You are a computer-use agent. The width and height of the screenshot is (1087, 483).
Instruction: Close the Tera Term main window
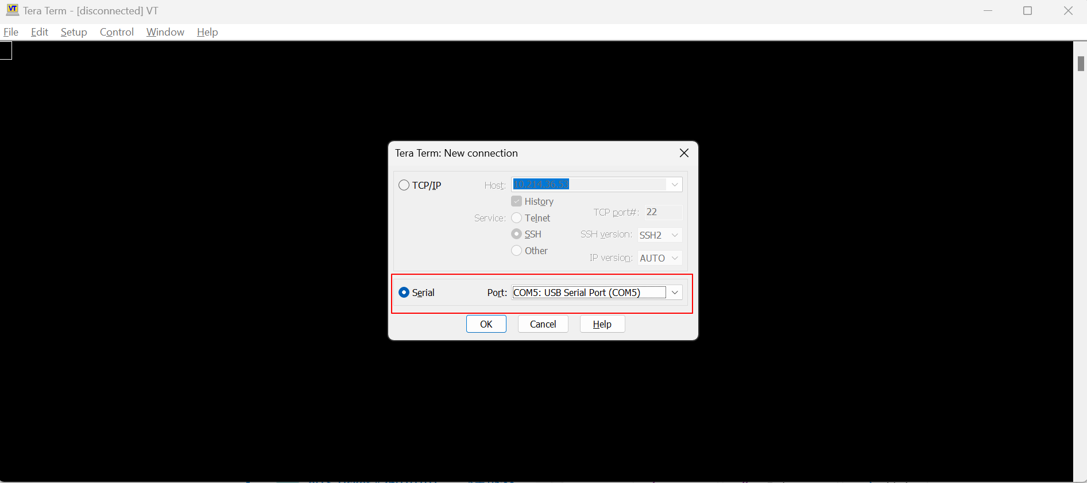point(1068,11)
